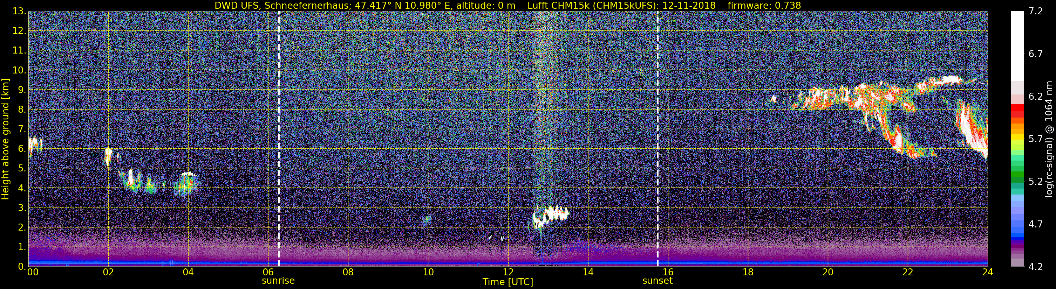1056x289 pixels.
Task: Click the plot title starting 'DWD UFS, Schneefernerhaus'
Action: click(508, 5)
